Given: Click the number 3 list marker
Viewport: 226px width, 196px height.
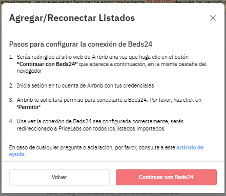Looking at the screenshot, I should point(11,100).
